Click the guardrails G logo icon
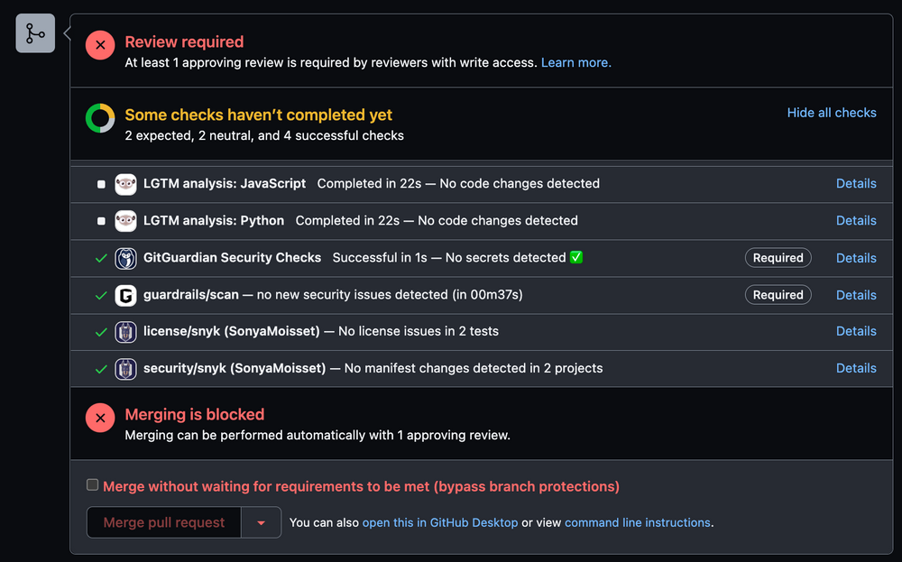 coord(126,294)
